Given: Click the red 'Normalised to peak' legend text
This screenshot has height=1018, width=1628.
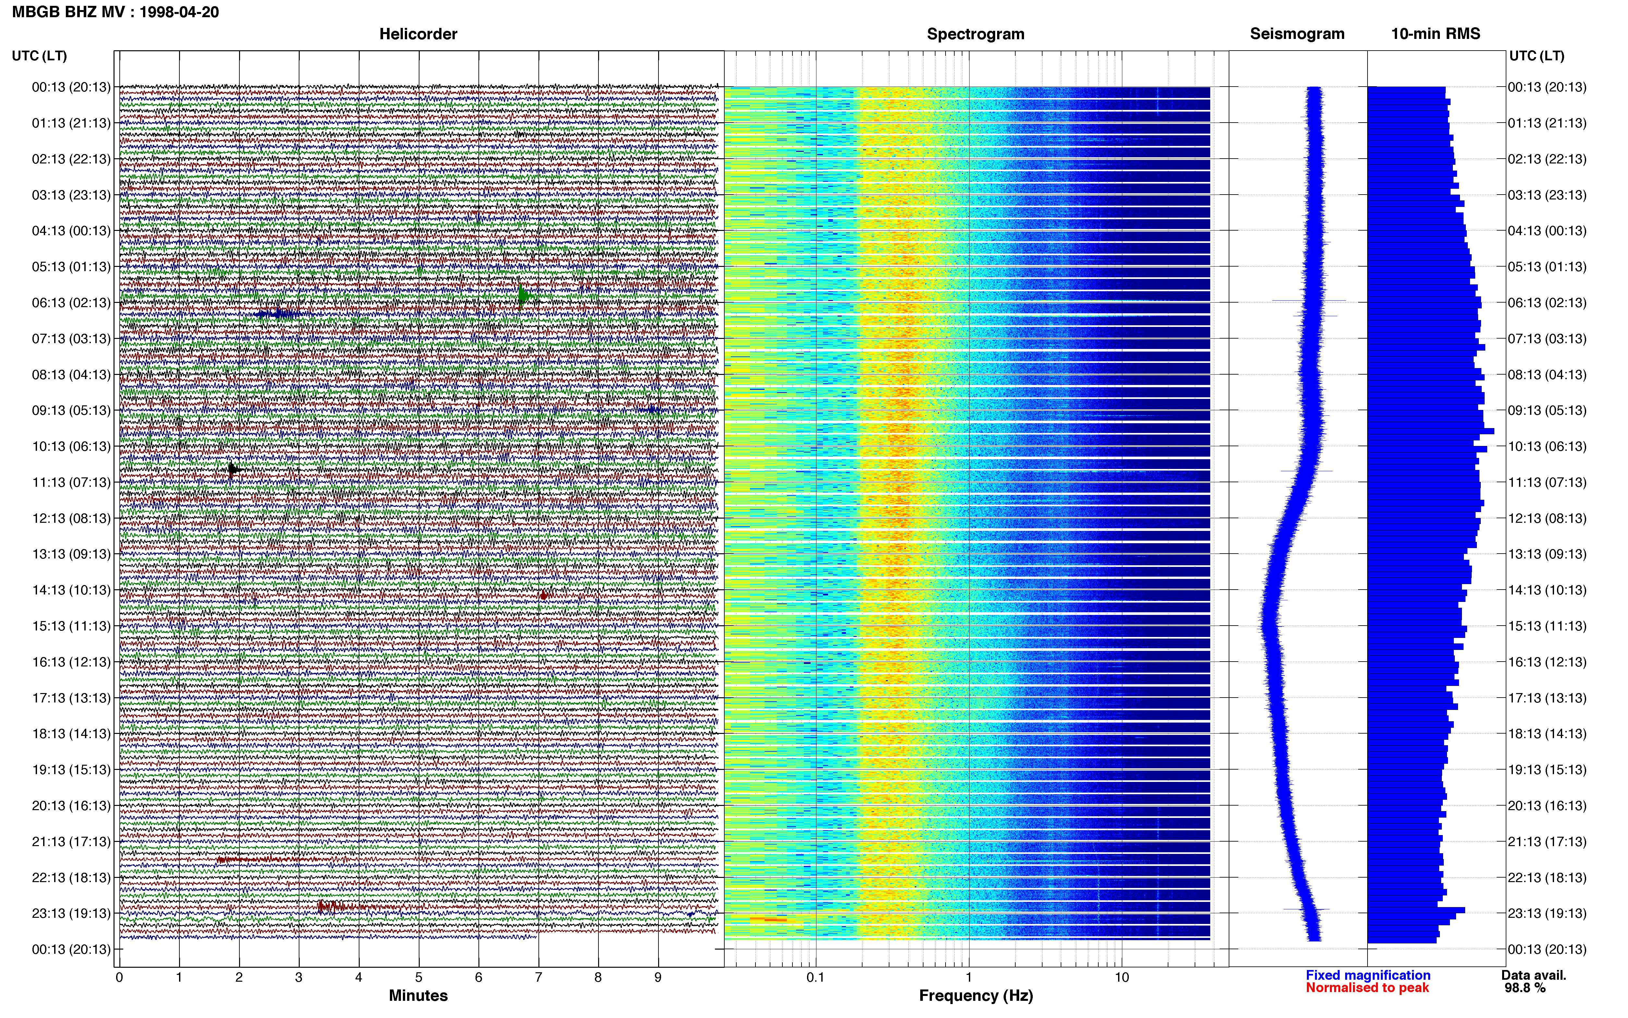Looking at the screenshot, I should pos(1367,988).
